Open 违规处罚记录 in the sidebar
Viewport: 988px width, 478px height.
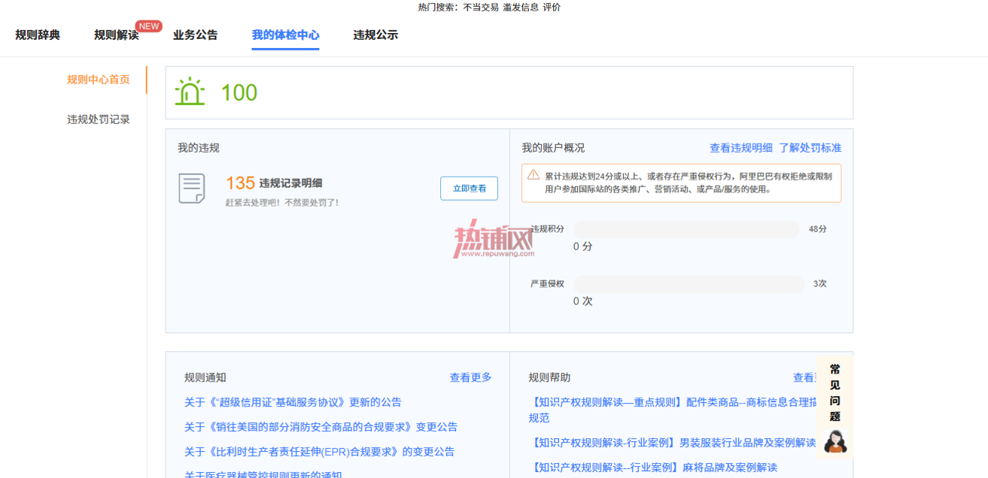click(x=99, y=120)
